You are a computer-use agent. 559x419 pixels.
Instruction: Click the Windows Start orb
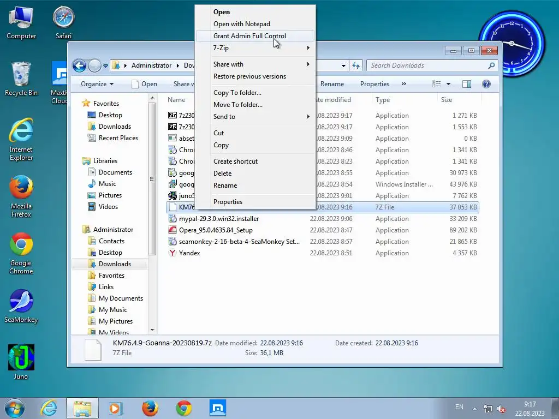[15, 408]
